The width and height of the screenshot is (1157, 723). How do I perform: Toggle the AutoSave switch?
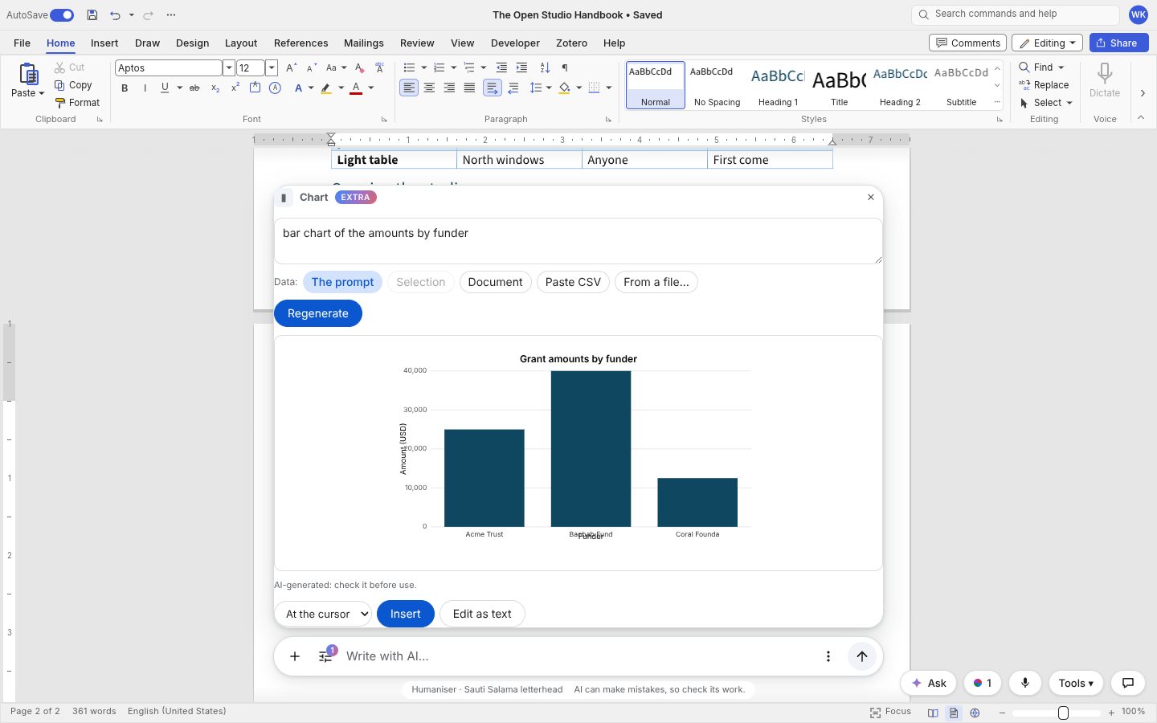(62, 14)
